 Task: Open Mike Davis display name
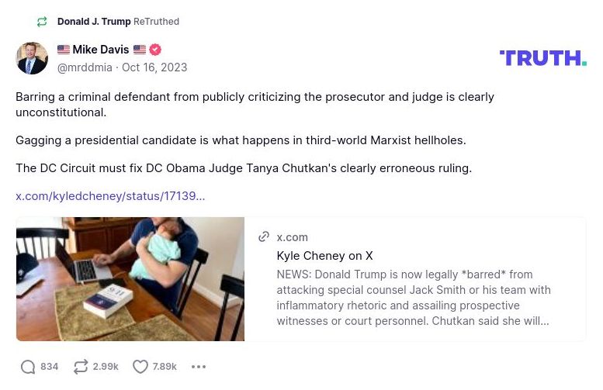point(101,50)
